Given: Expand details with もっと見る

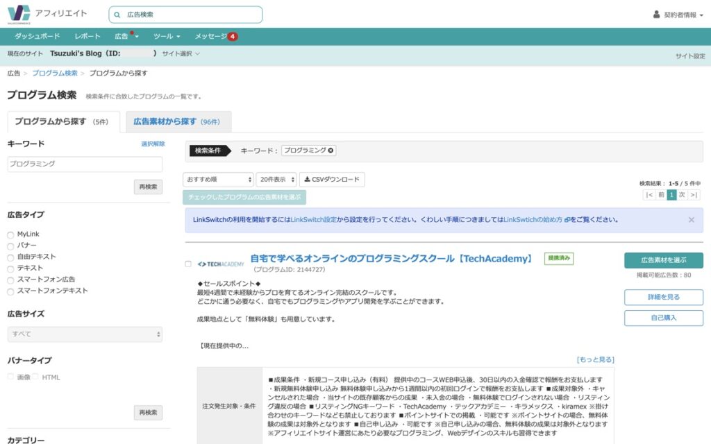Looking at the screenshot, I should coord(596,360).
